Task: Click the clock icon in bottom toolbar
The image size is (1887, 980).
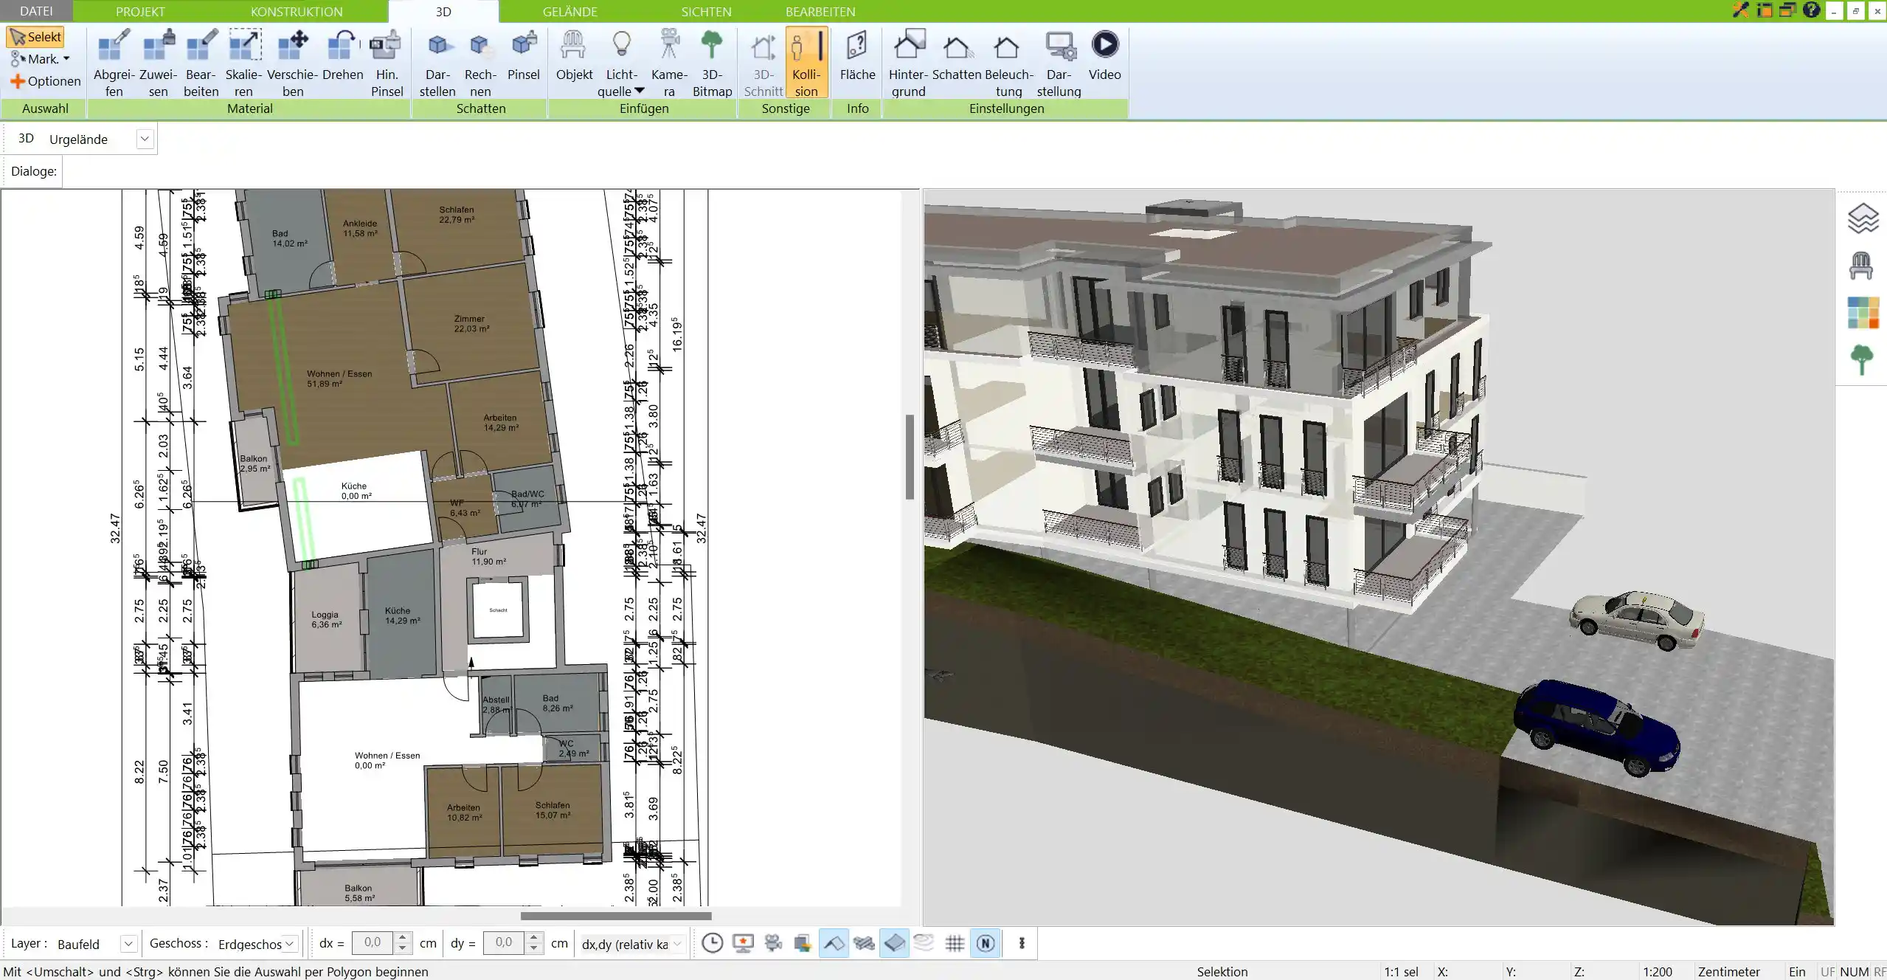Action: pyautogui.click(x=712, y=943)
